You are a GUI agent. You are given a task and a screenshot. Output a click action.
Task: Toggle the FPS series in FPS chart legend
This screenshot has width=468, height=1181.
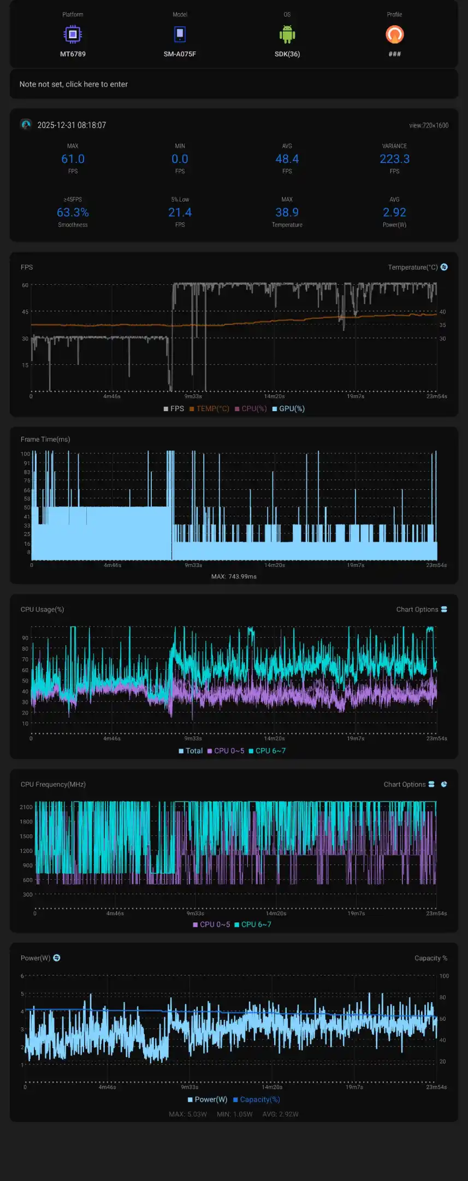(174, 408)
